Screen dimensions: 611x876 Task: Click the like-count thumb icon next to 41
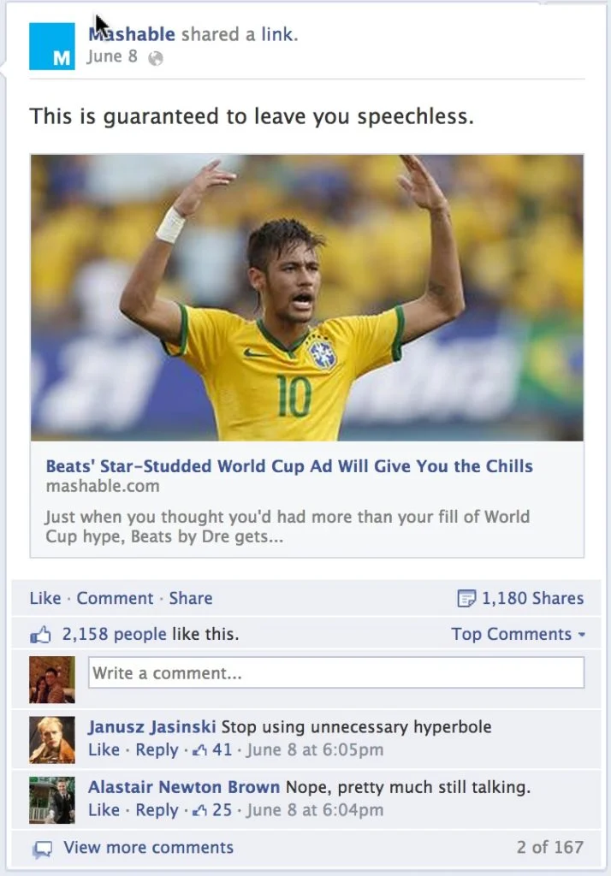(x=199, y=750)
